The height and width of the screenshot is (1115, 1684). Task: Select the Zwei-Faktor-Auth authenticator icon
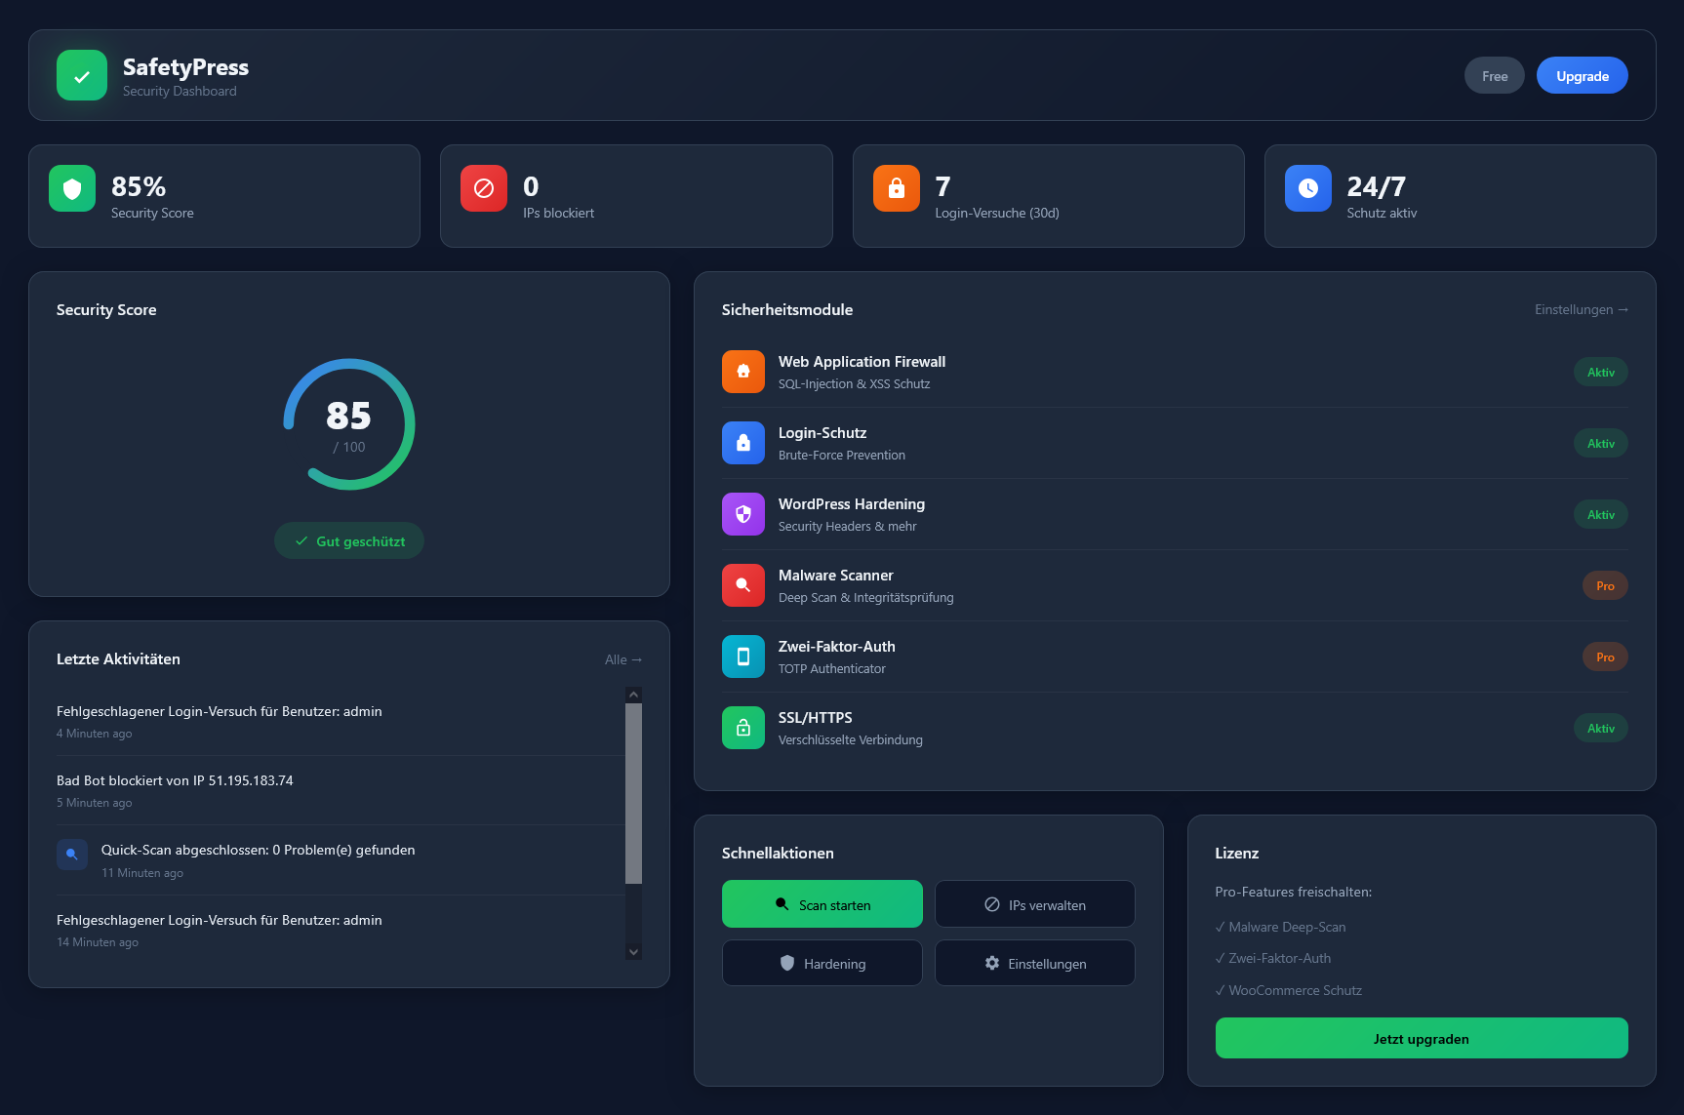pos(742,657)
